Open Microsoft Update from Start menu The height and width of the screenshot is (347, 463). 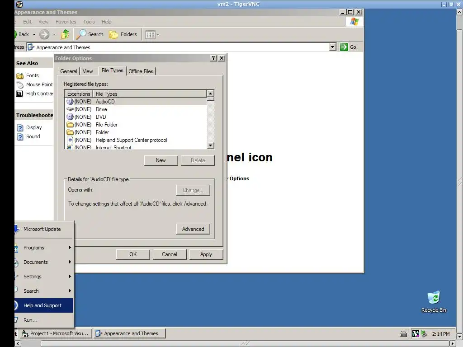coord(44,229)
